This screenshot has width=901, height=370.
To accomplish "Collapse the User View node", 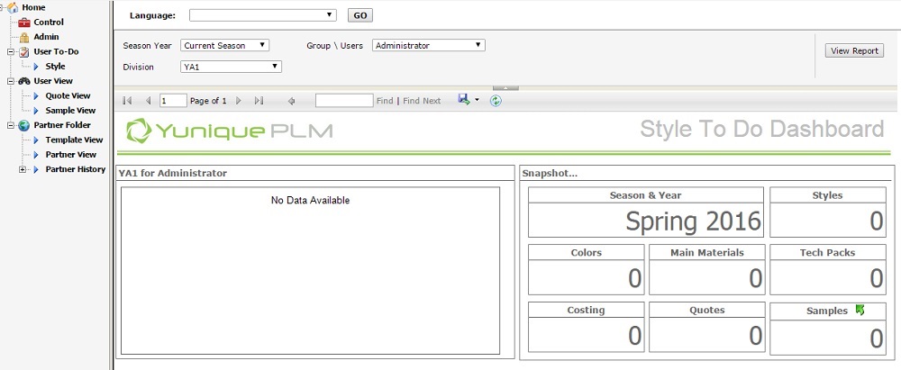I will pos(10,81).
